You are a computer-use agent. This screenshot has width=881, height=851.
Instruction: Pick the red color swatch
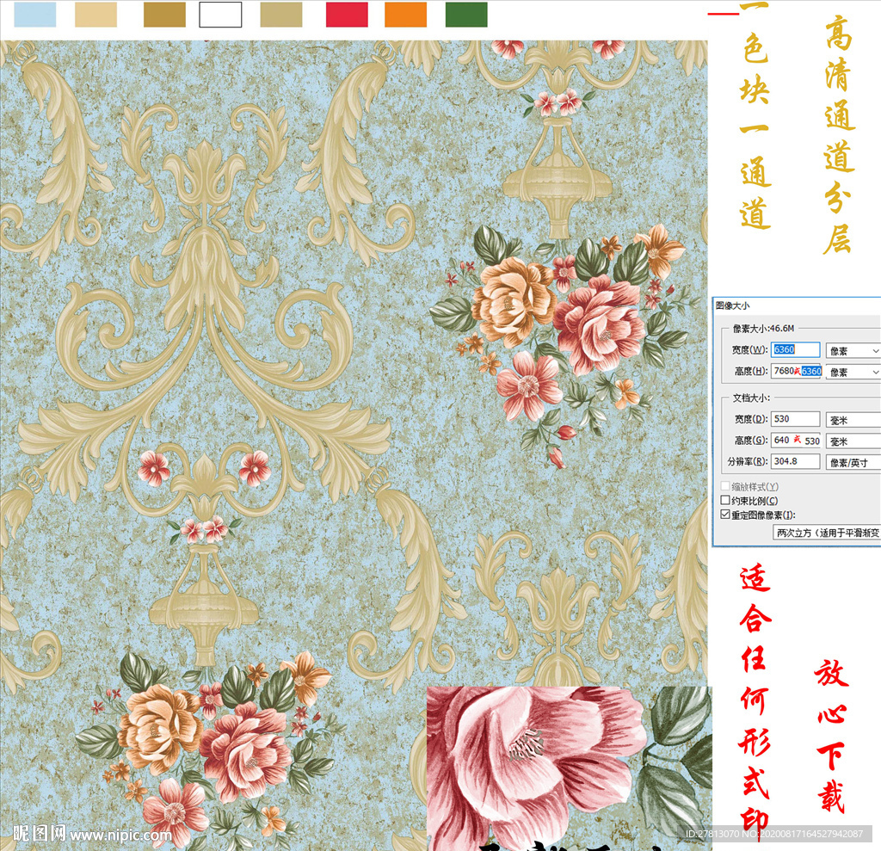347,14
